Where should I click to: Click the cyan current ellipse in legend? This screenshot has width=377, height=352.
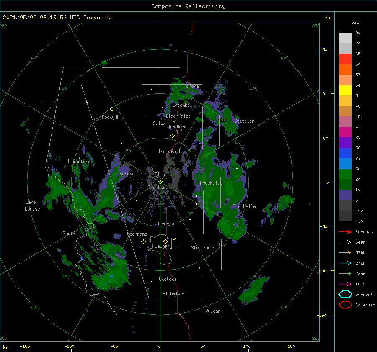tap(345, 294)
